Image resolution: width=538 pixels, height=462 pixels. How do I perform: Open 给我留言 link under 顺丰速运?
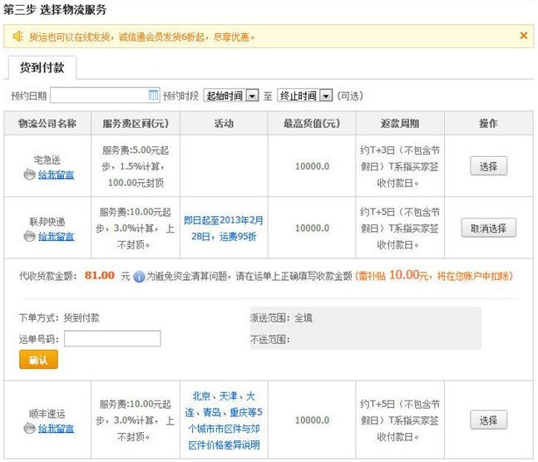pyautogui.click(x=56, y=429)
